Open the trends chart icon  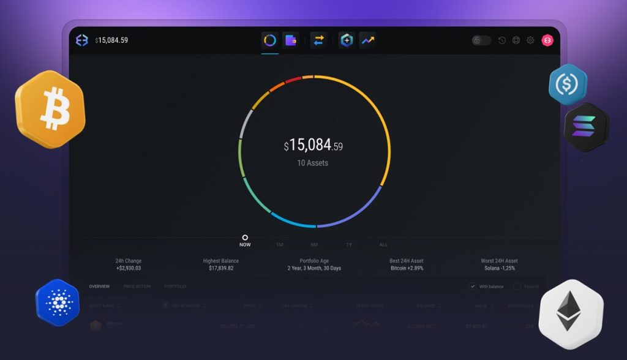coord(367,40)
